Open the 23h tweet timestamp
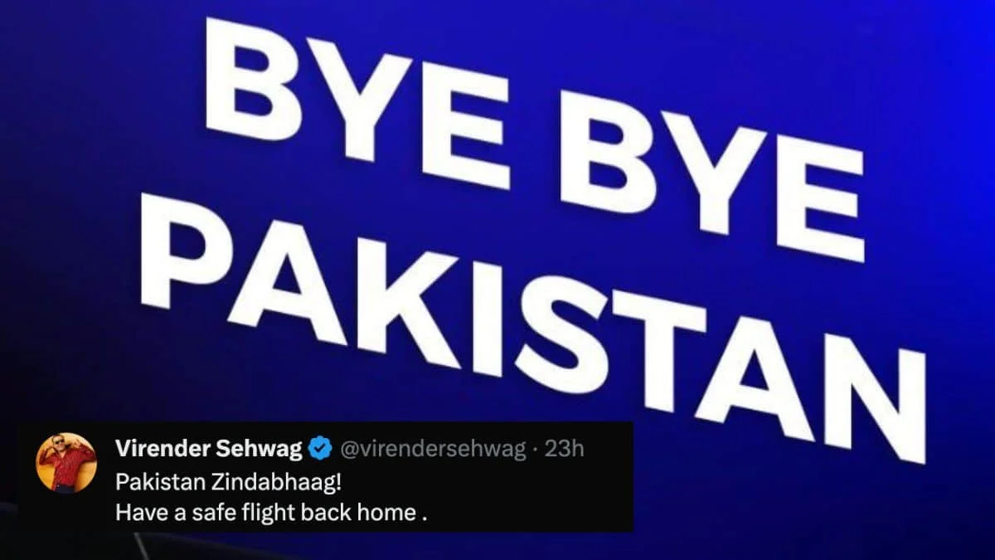The image size is (995, 560). click(x=566, y=450)
